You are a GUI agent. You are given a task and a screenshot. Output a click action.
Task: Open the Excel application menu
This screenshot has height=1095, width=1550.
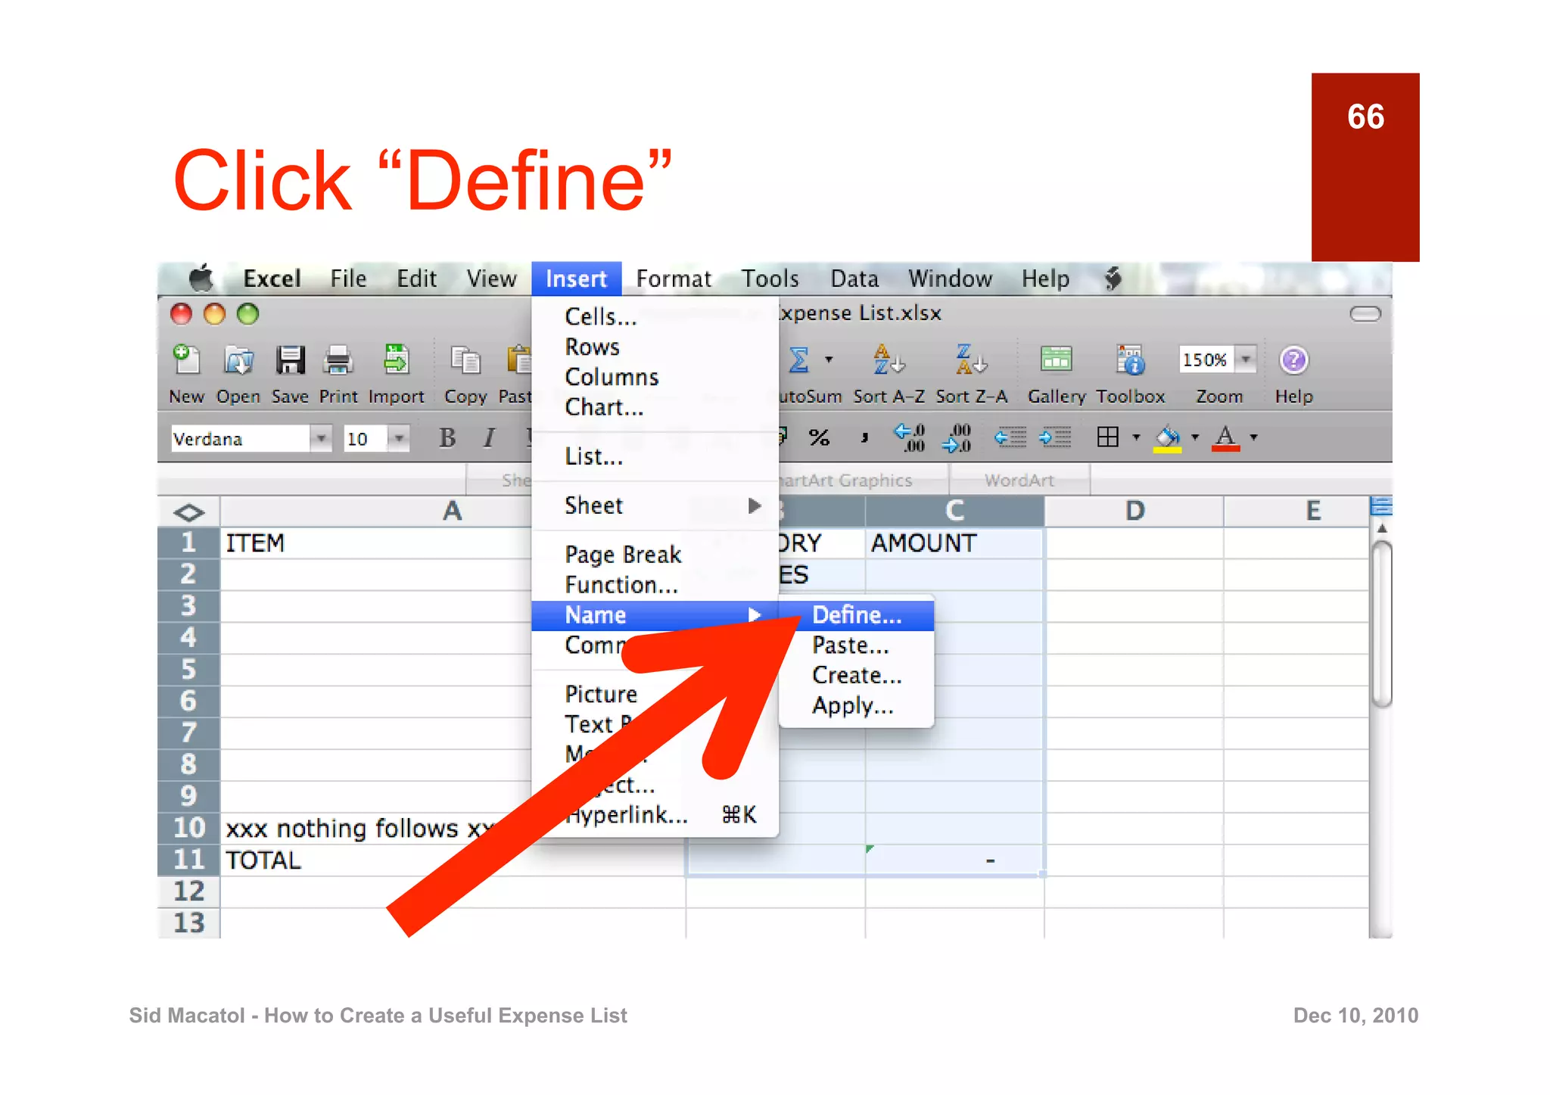coord(272,278)
